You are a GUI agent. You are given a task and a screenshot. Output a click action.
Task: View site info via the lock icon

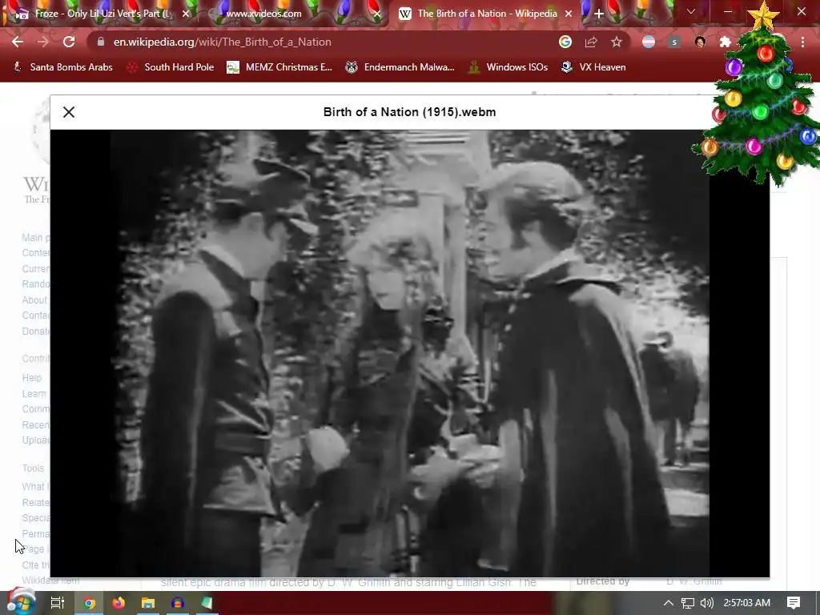101,42
